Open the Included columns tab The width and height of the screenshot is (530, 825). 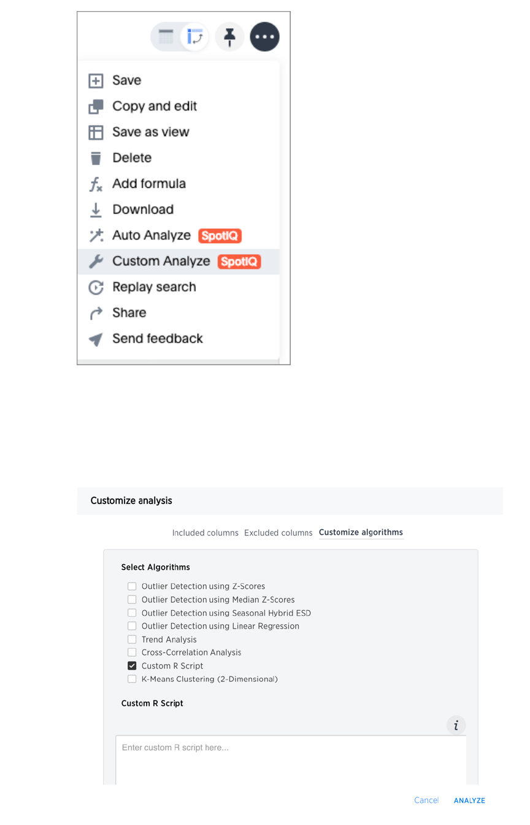(x=205, y=533)
